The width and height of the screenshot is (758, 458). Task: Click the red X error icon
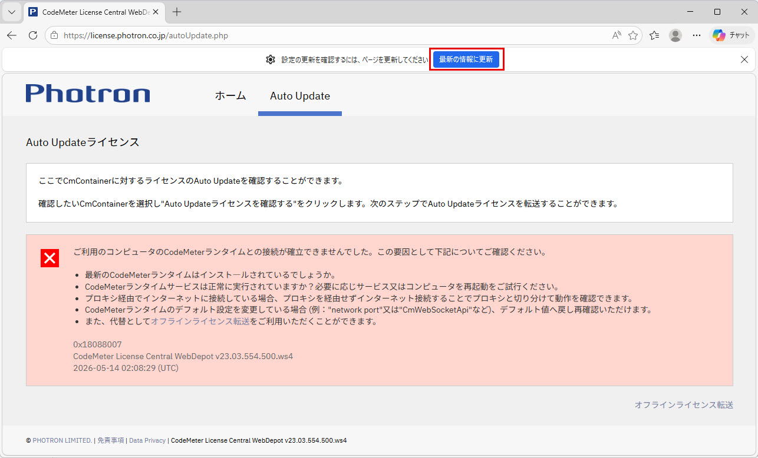[x=50, y=258]
